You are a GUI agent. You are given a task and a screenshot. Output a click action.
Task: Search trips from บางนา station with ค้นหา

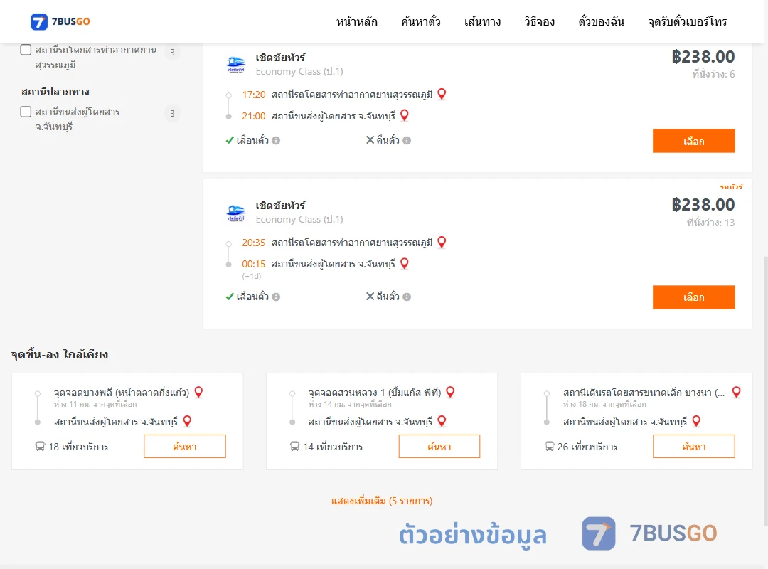694,447
